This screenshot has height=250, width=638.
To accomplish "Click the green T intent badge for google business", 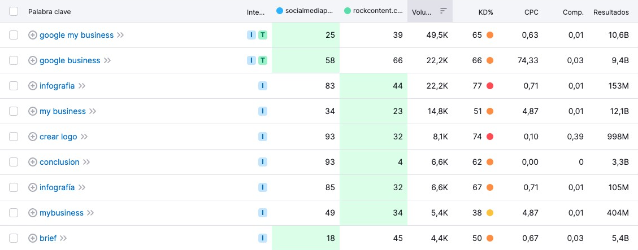I will pyautogui.click(x=263, y=60).
